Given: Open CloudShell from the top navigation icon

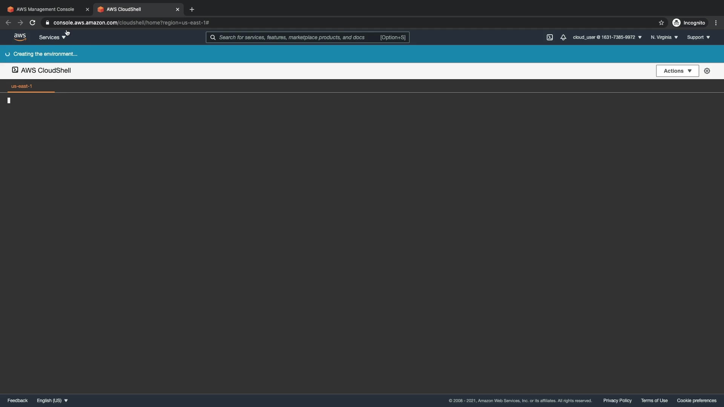Looking at the screenshot, I should tap(550, 37).
